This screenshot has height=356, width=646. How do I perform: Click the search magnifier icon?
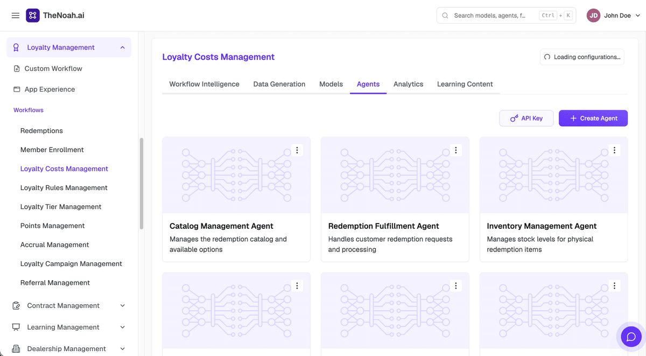point(445,16)
